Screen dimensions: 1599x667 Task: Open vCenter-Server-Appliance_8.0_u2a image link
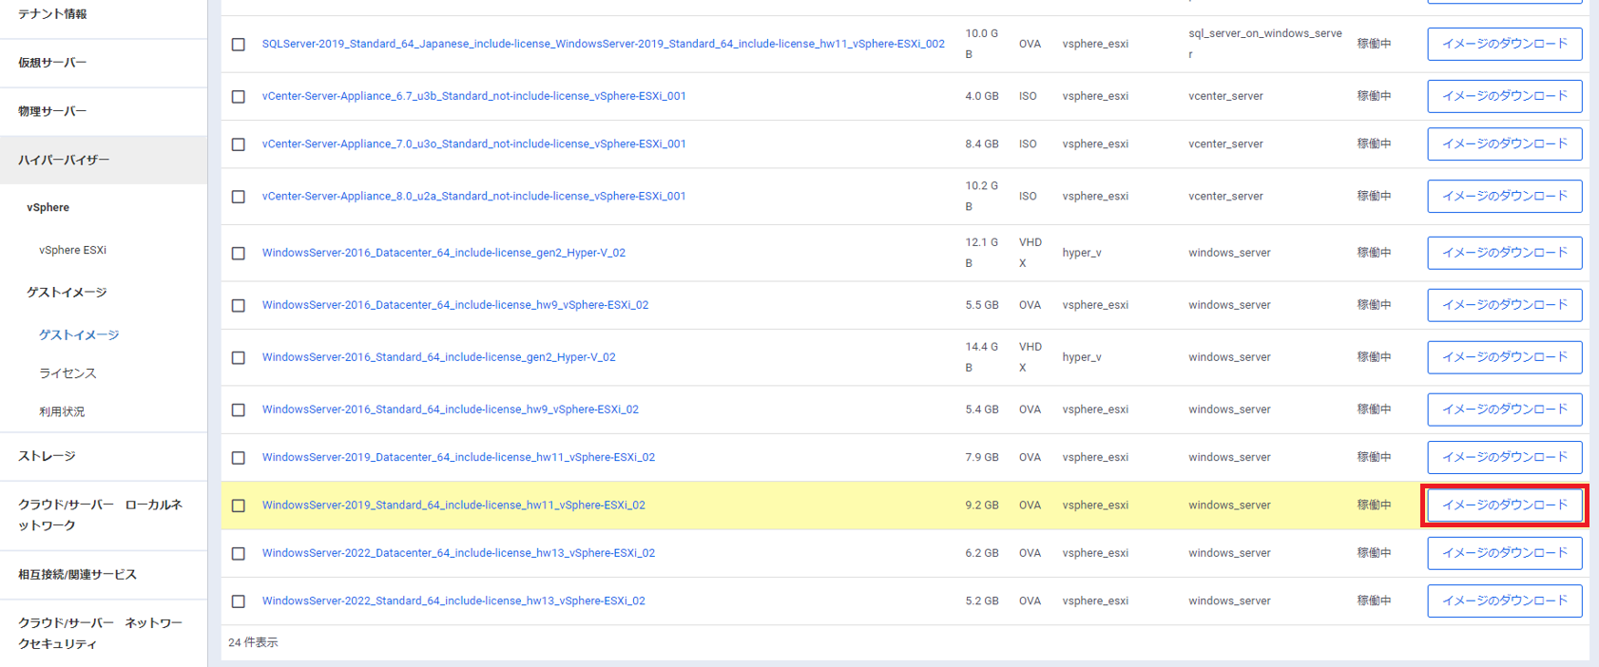tap(474, 197)
